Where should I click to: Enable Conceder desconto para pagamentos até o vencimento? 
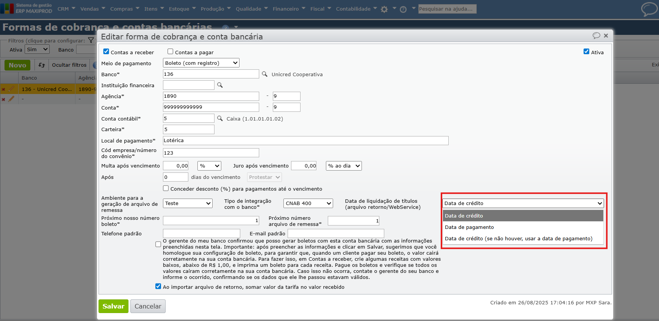(166, 188)
